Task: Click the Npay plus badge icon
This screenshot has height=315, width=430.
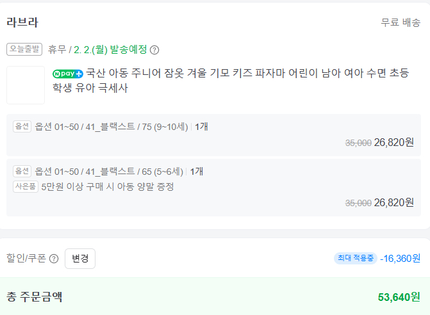Action: (68, 74)
